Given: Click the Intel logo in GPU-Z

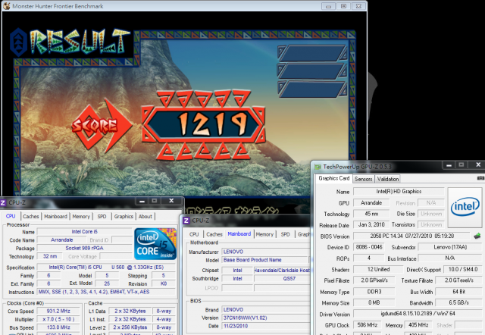Looking at the screenshot, I should [x=465, y=207].
